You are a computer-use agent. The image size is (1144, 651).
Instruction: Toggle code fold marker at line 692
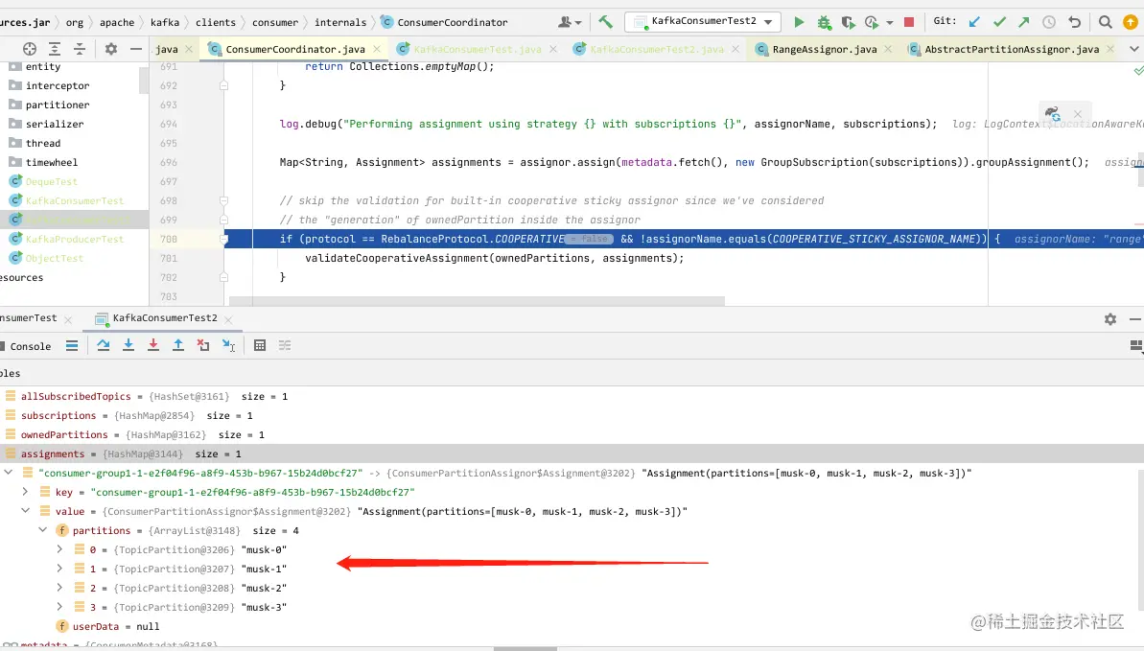(x=224, y=85)
